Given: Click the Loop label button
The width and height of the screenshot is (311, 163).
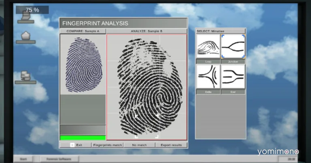Looking at the screenshot, I should pos(208,61).
